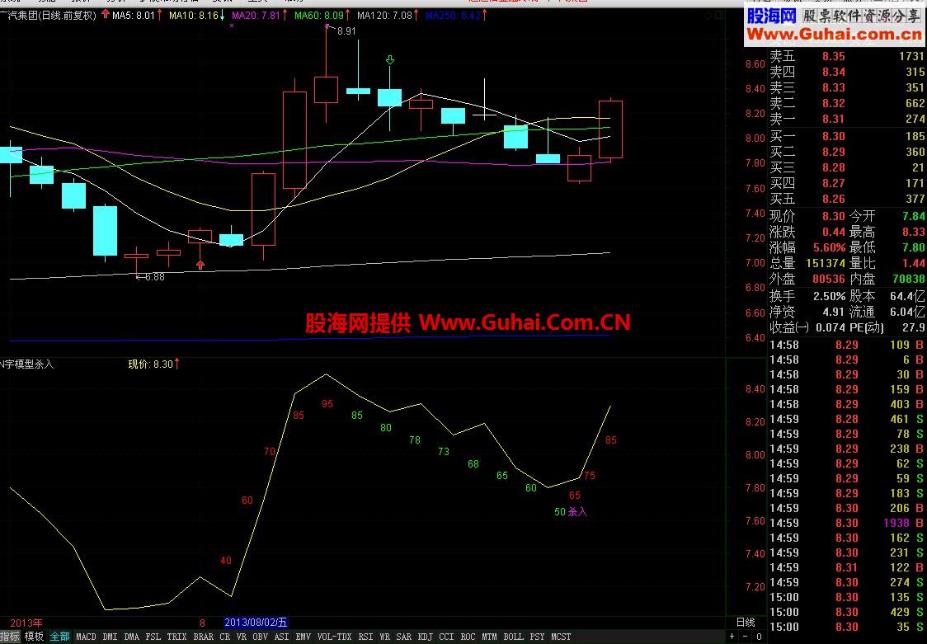This screenshot has height=644, width=927.
Task: Click the 涨幅 5.60% value
Action: click(830, 247)
